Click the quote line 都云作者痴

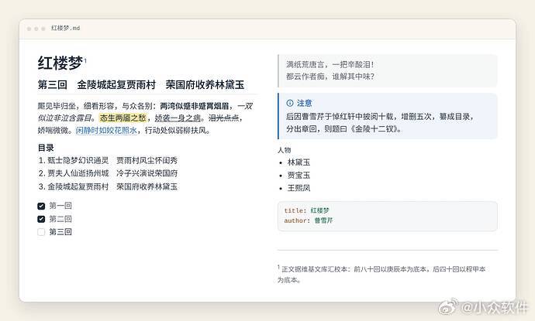pyautogui.click(x=330, y=77)
